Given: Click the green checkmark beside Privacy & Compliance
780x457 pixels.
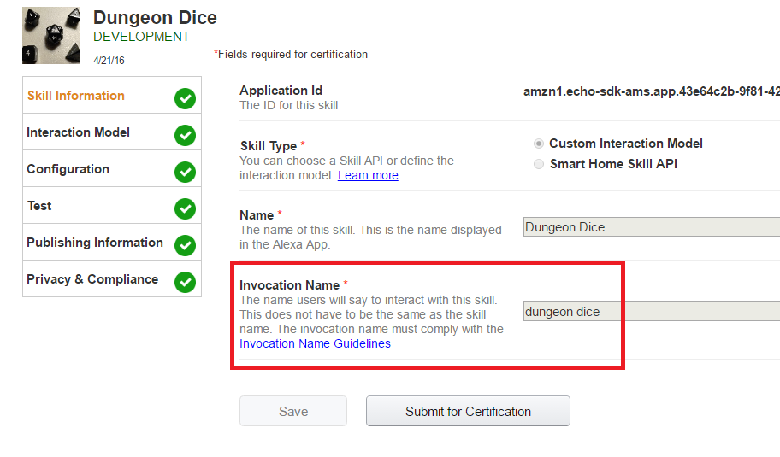Looking at the screenshot, I should coord(185,282).
